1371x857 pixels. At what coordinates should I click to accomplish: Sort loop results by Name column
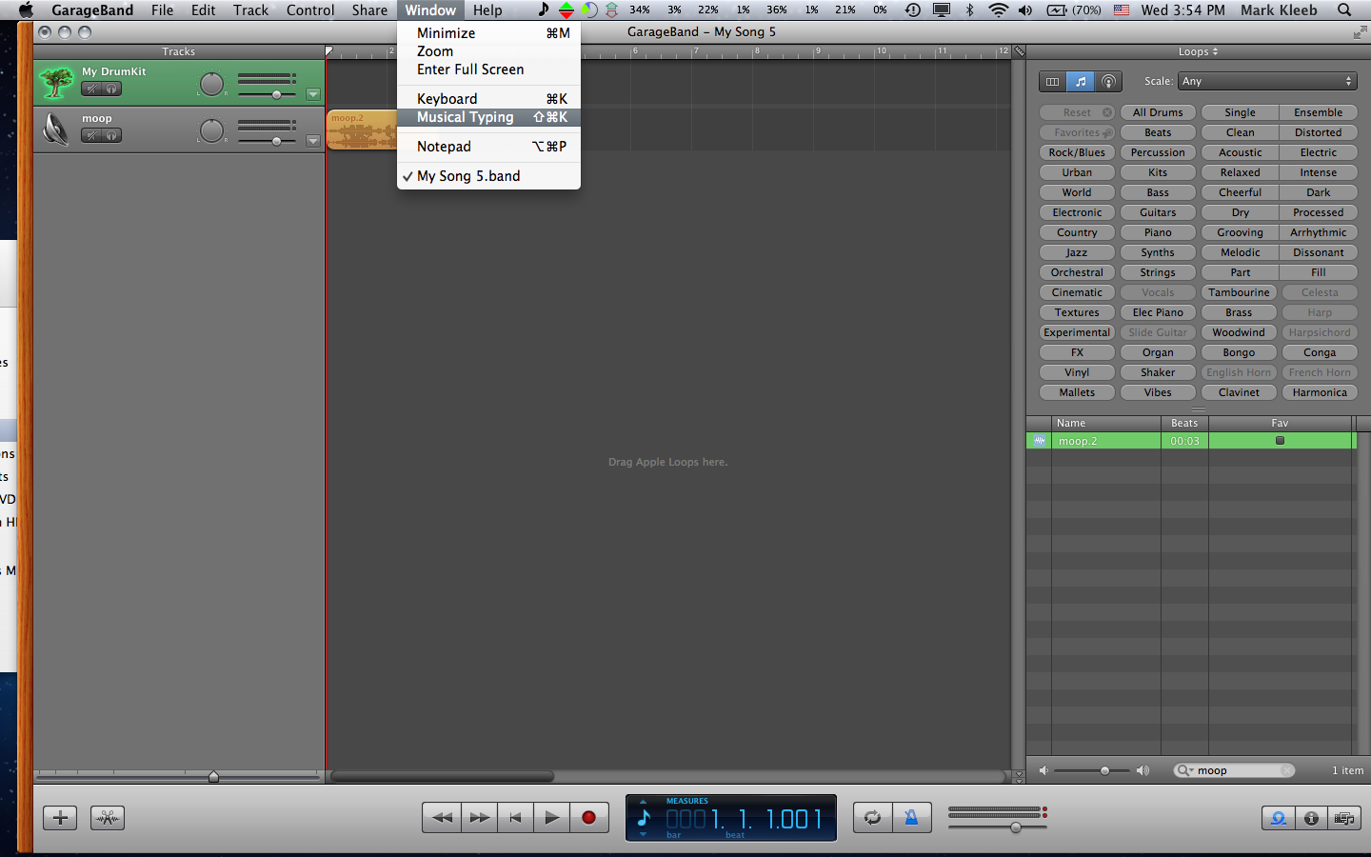(x=1105, y=423)
